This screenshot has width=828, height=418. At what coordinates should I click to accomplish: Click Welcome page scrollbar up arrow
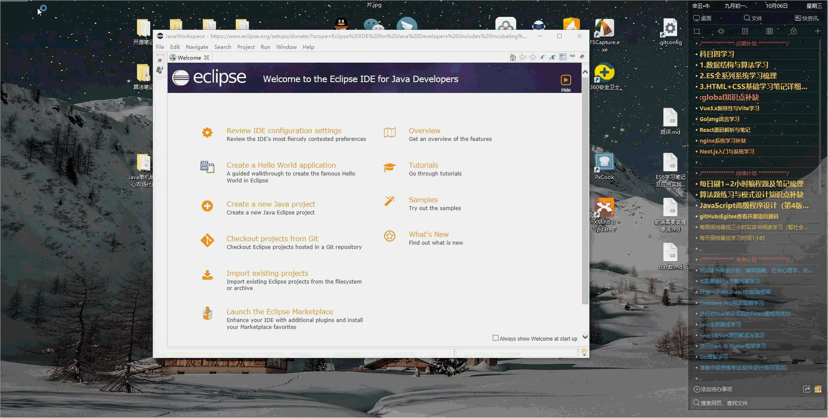[585, 72]
